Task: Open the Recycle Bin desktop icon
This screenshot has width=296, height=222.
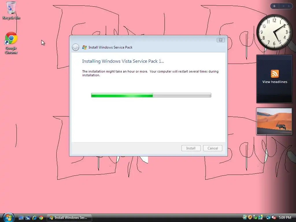Action: tap(11, 10)
